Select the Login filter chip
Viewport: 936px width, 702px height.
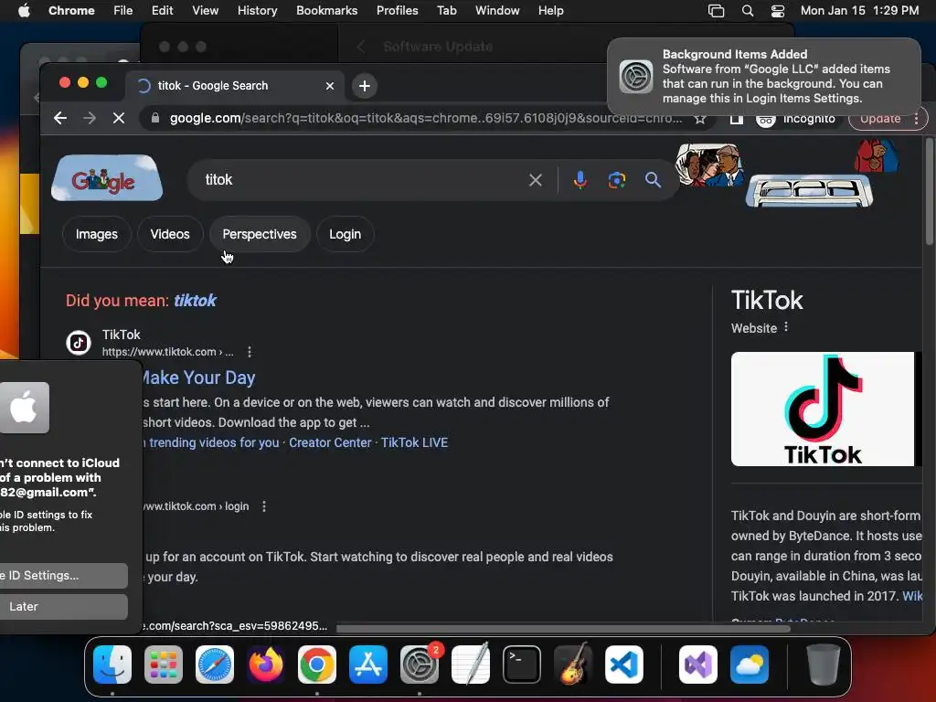pyautogui.click(x=345, y=234)
